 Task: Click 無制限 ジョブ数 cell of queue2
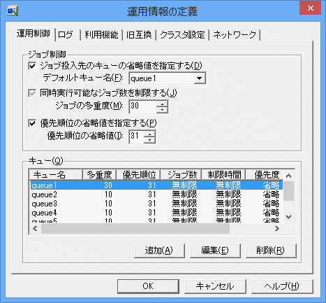(184, 195)
